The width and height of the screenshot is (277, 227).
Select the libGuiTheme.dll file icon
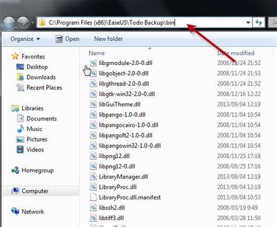pos(94,104)
